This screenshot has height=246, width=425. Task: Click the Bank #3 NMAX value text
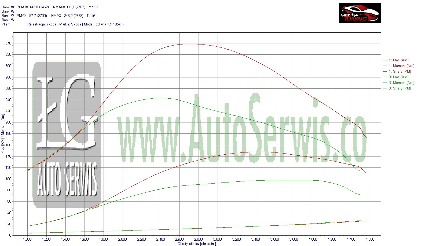point(67,16)
